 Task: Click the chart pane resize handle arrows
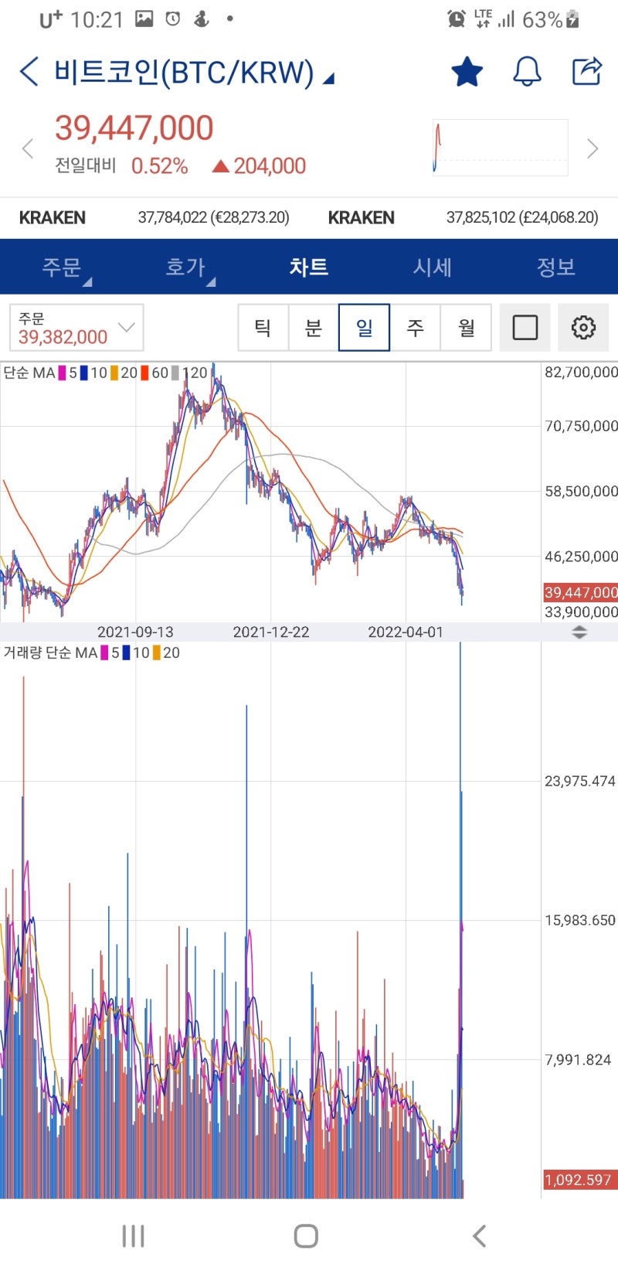pos(579,632)
